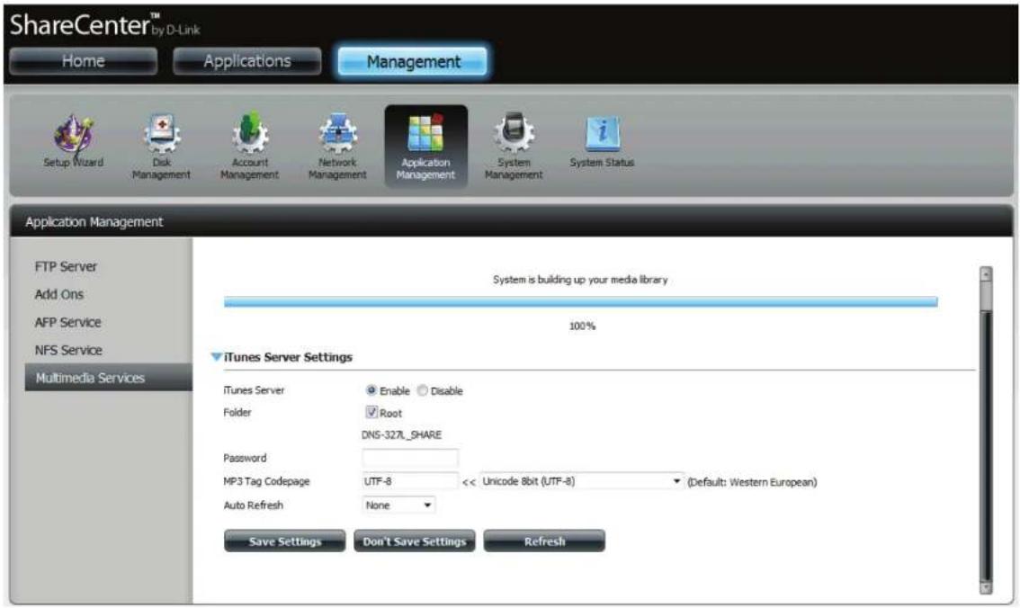
Task: Select Enable radio for iTunes Server
Action: (371, 390)
